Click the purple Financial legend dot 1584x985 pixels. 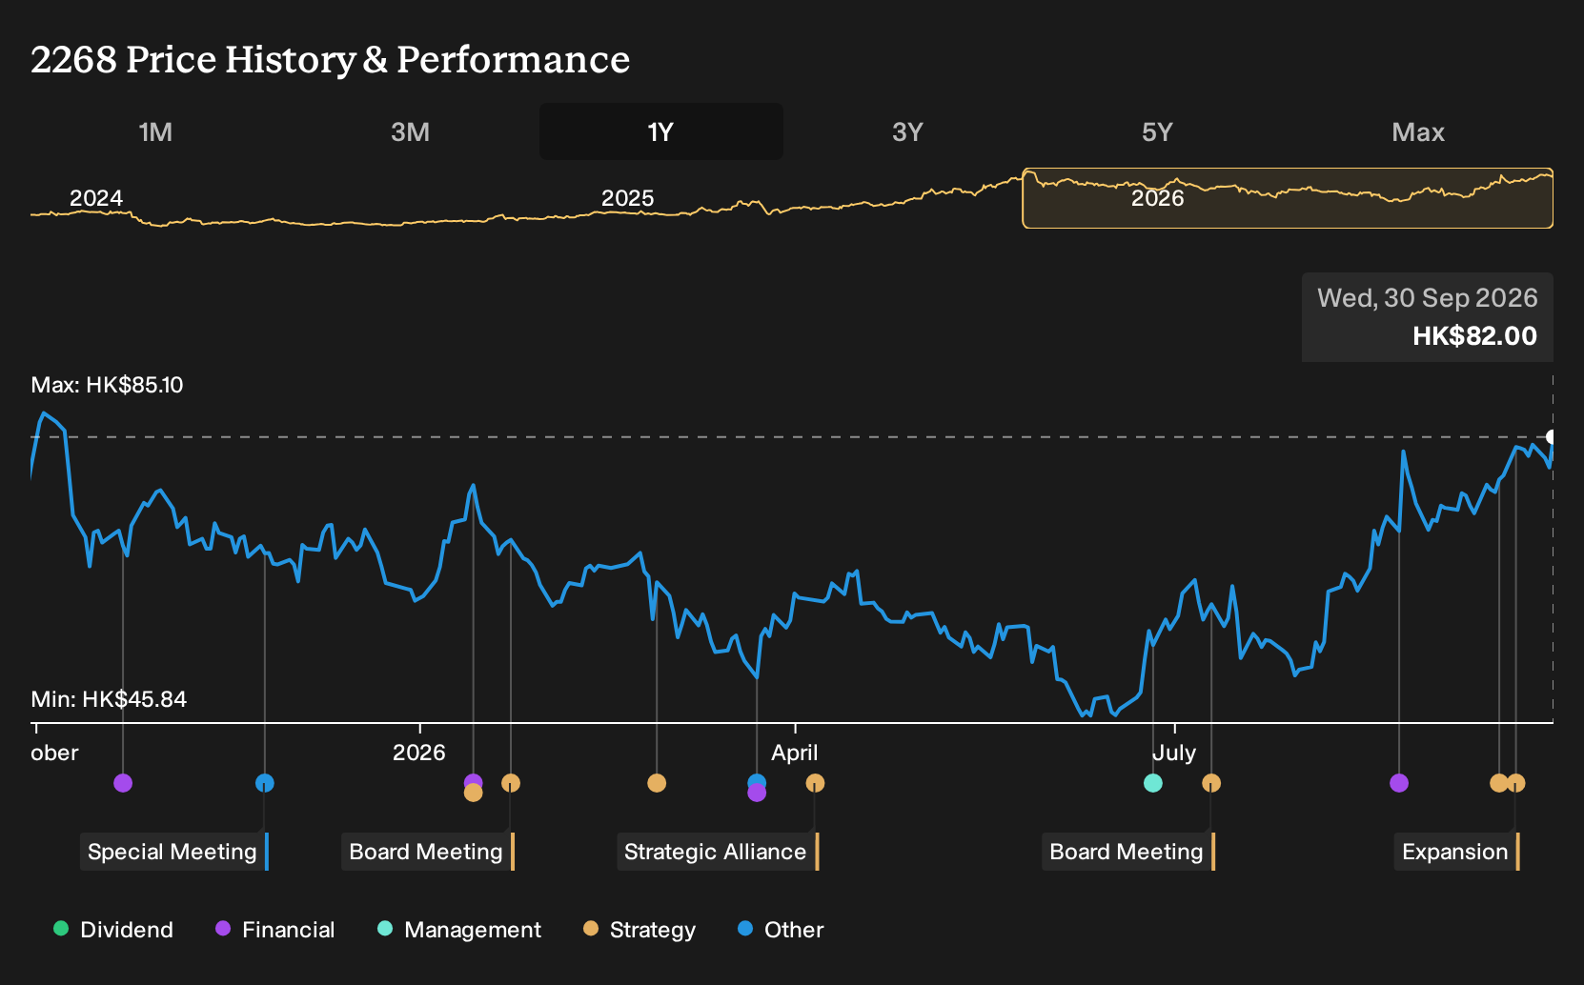[223, 928]
